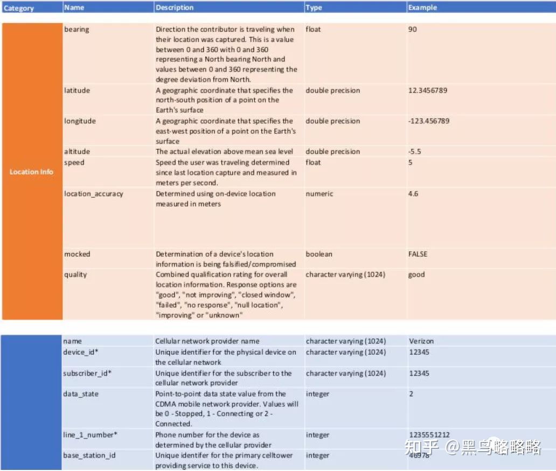
Task: Select example value Verizon
Action: pyautogui.click(x=421, y=341)
